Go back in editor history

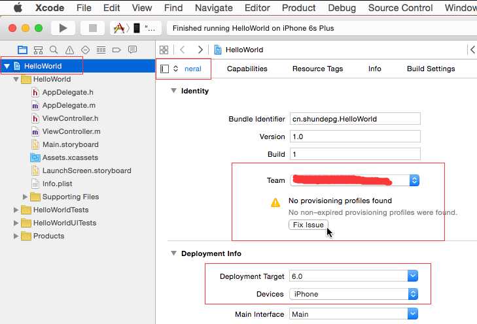(x=183, y=50)
